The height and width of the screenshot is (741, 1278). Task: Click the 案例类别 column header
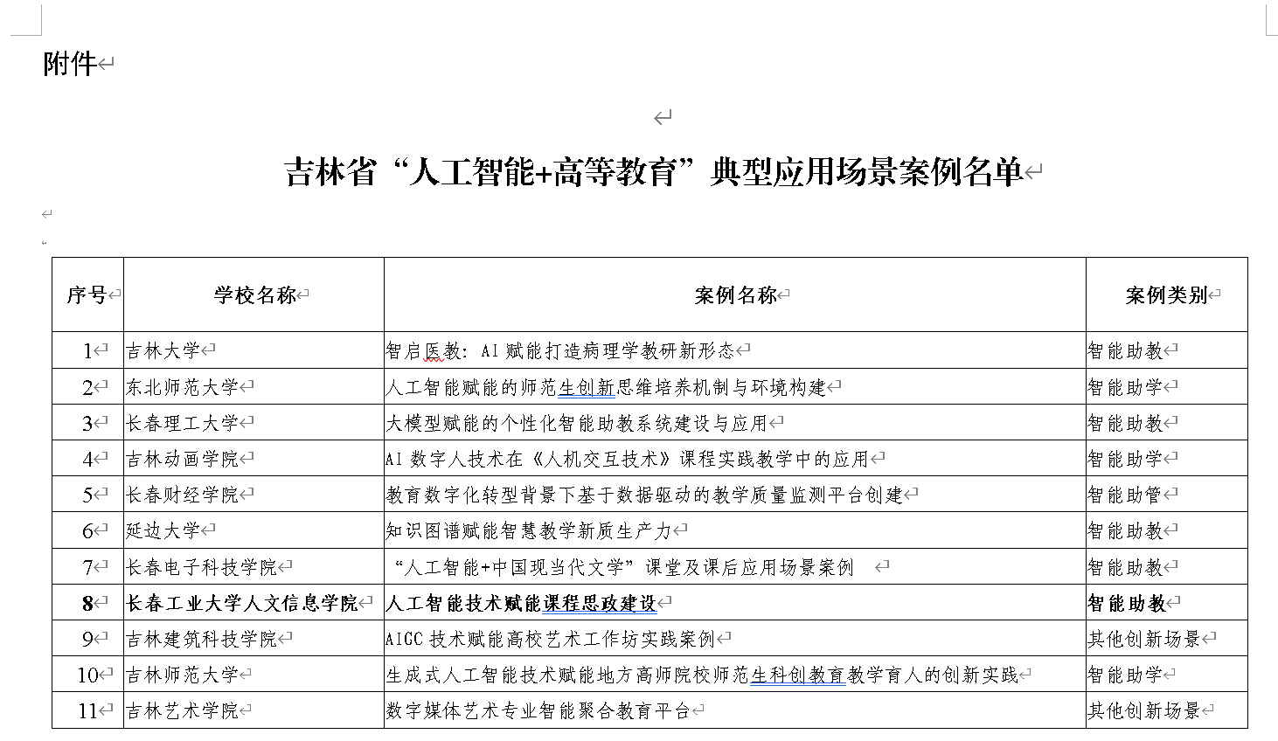click(x=1166, y=295)
